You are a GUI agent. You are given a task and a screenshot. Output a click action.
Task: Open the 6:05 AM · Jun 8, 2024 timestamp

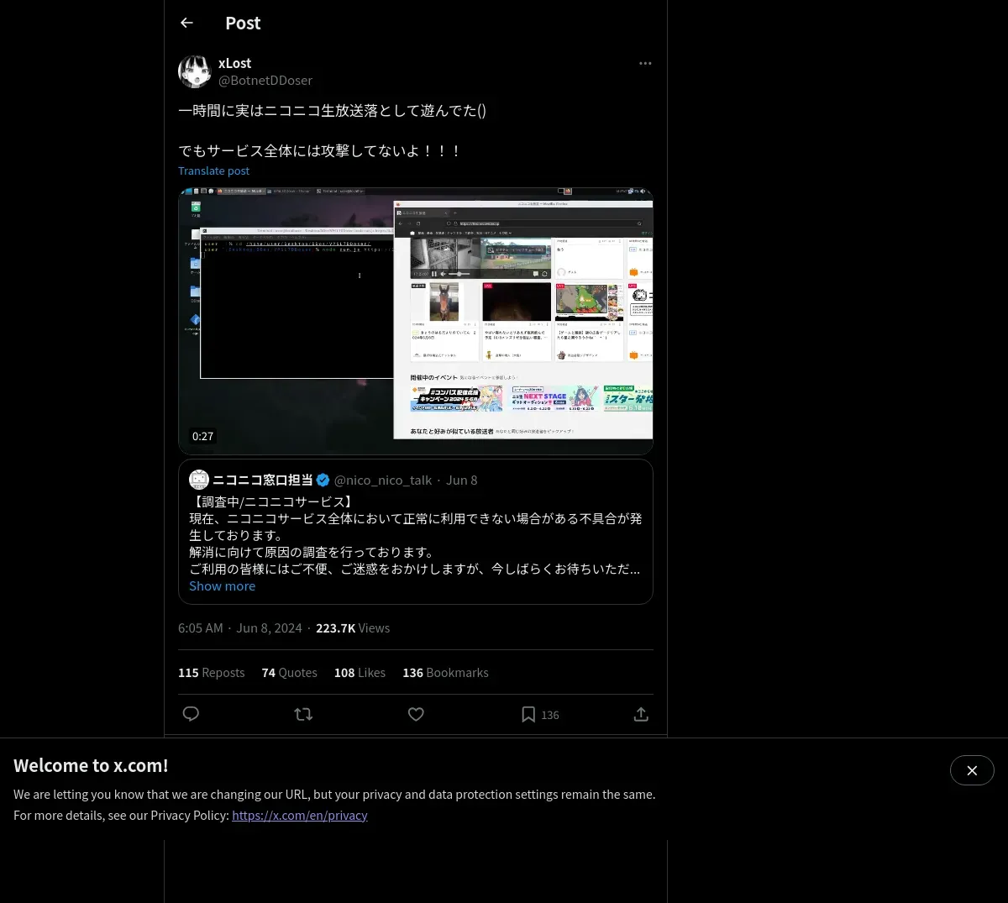[240, 628]
